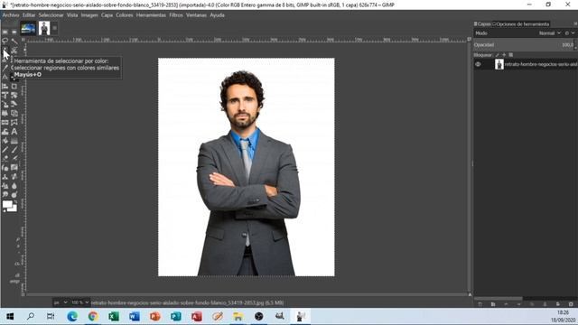
Task: Select the Paintbrush tool
Action: click(14, 150)
